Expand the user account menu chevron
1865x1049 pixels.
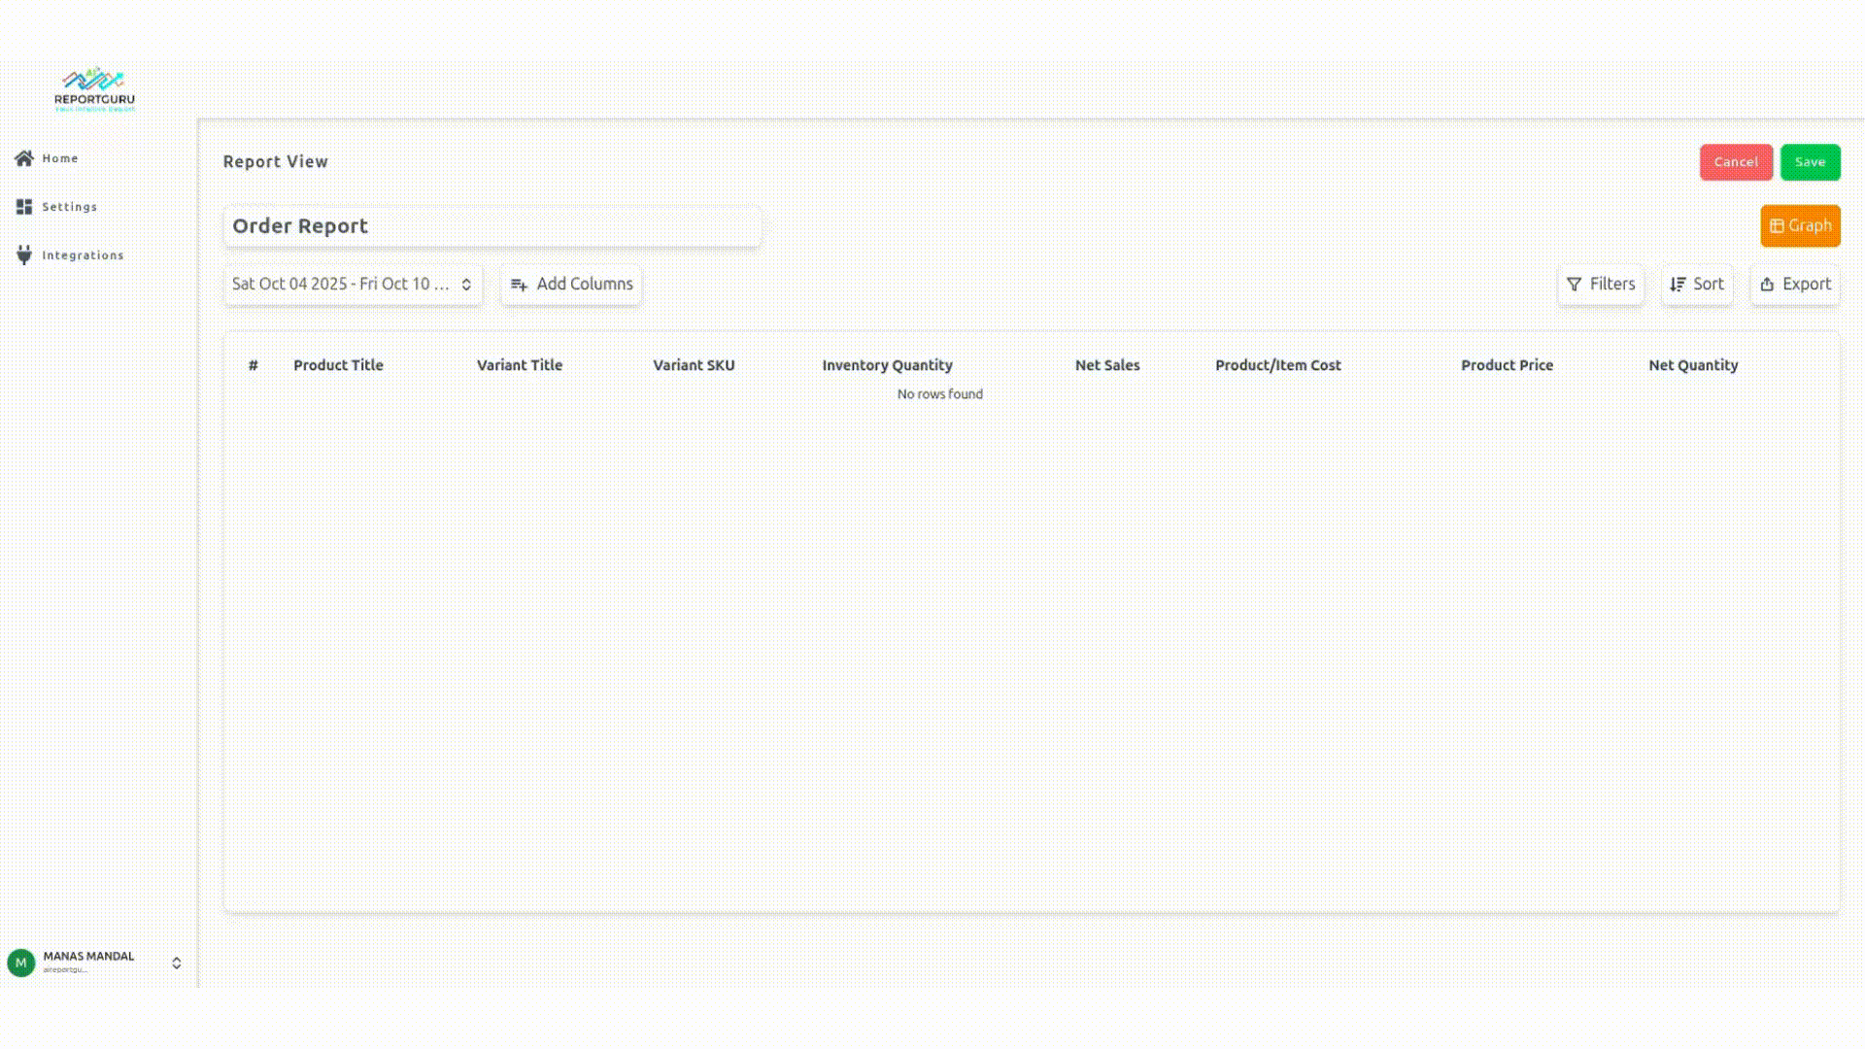[177, 963]
